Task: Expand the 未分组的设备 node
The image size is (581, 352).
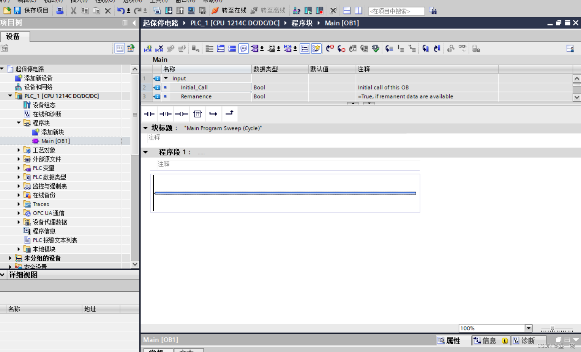Action: [x=10, y=258]
